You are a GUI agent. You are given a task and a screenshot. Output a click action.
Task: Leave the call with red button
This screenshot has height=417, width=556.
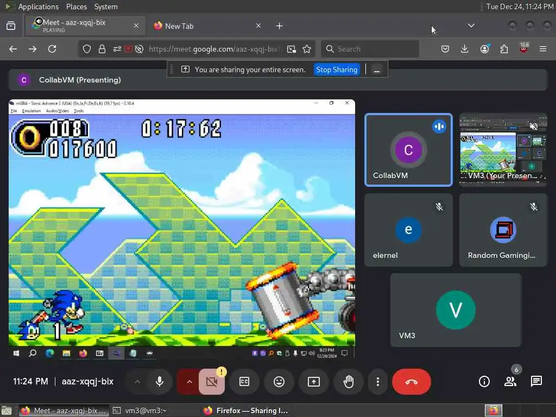click(412, 382)
